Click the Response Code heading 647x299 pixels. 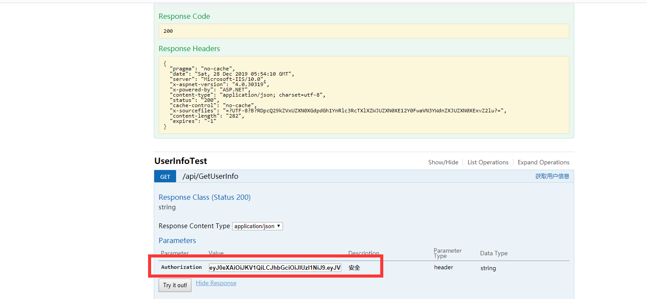point(184,16)
